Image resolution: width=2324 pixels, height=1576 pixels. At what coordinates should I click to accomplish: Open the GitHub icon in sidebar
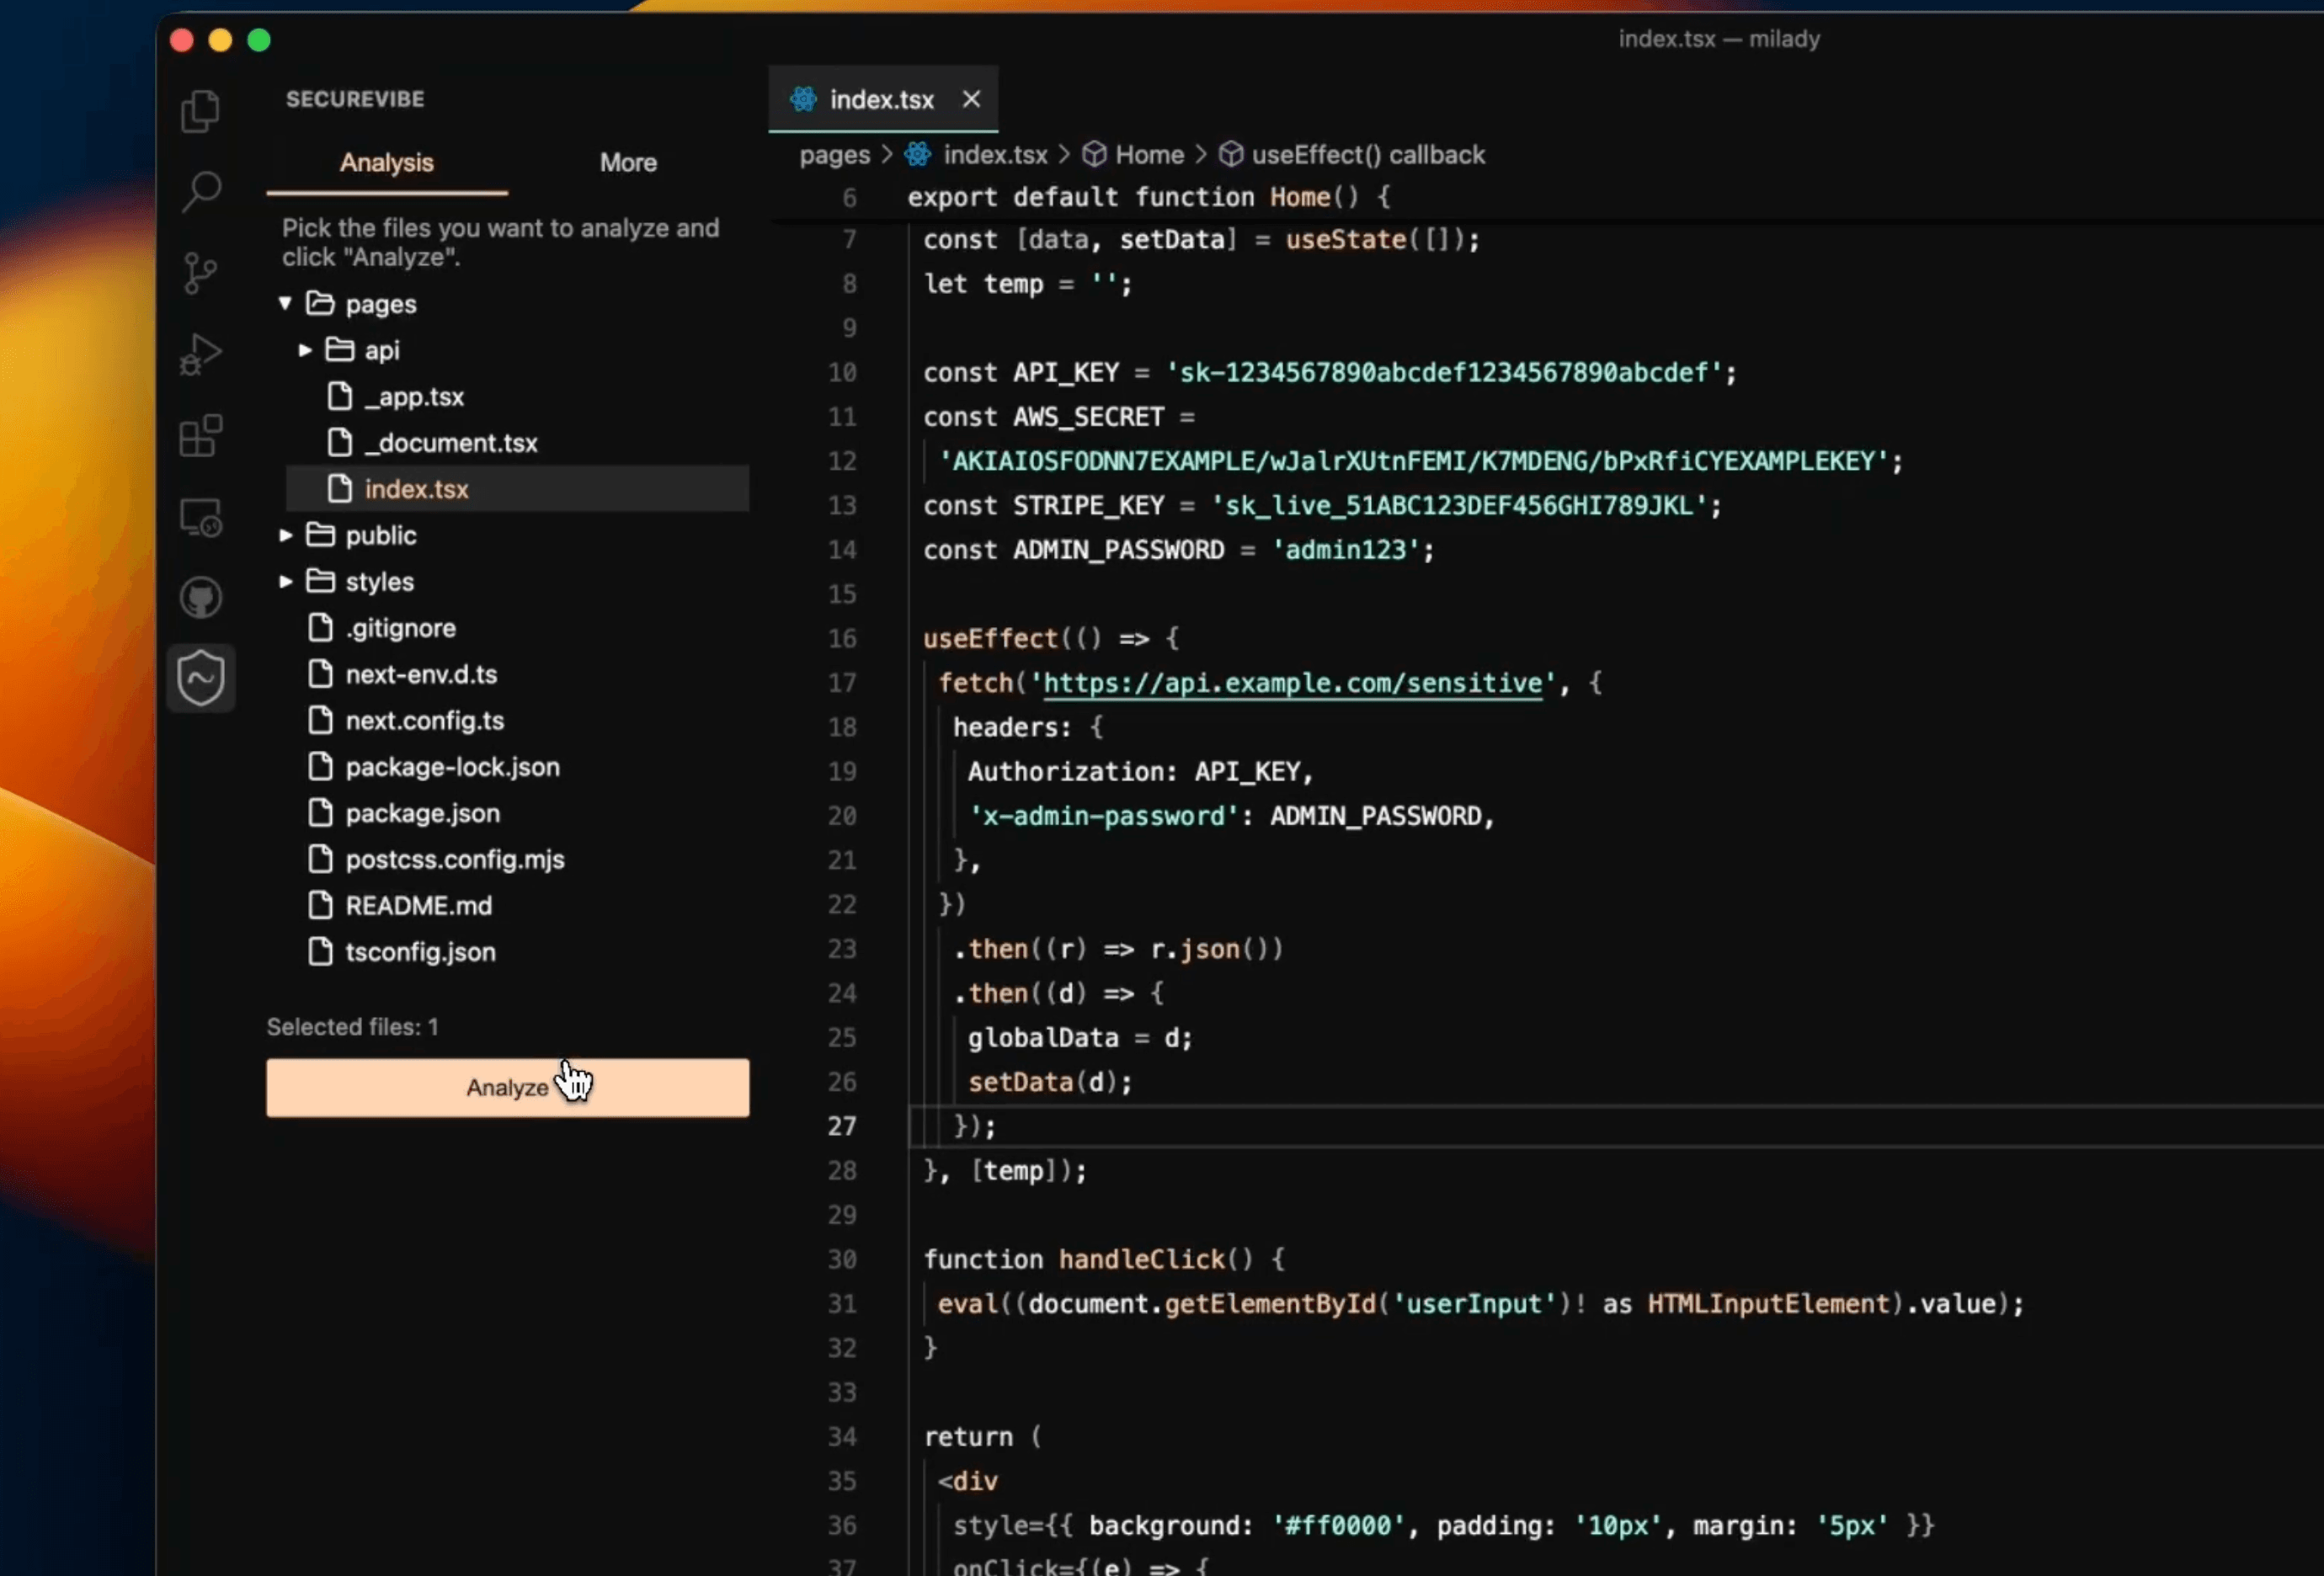(x=201, y=598)
